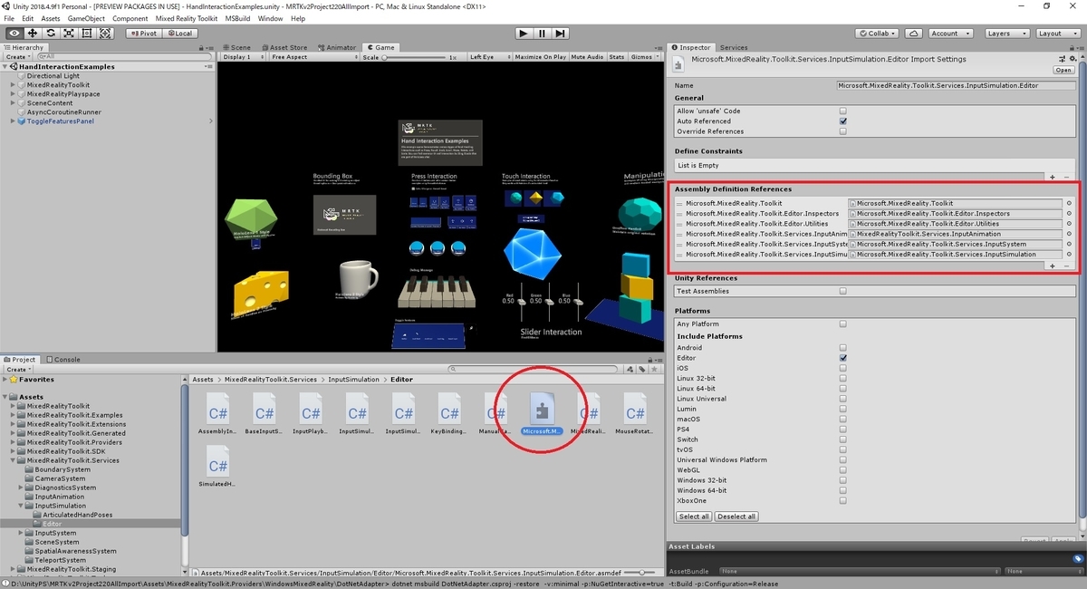Image resolution: width=1087 pixels, height=589 pixels.
Task: Open the Component menu
Action: pos(130,18)
